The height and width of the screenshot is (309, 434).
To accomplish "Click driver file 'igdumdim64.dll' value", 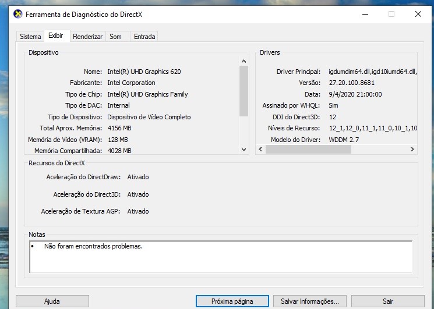I will (x=350, y=72).
